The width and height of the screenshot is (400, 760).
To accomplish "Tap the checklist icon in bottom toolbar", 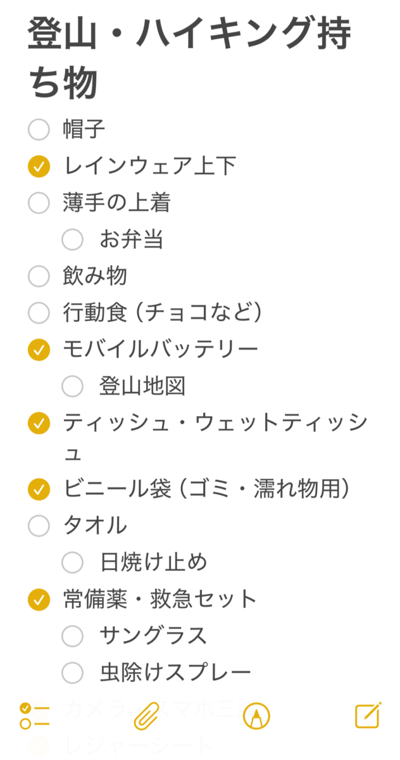I will click(x=34, y=716).
